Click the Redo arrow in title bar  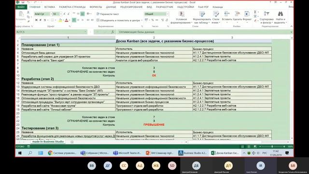[x=35, y=2]
